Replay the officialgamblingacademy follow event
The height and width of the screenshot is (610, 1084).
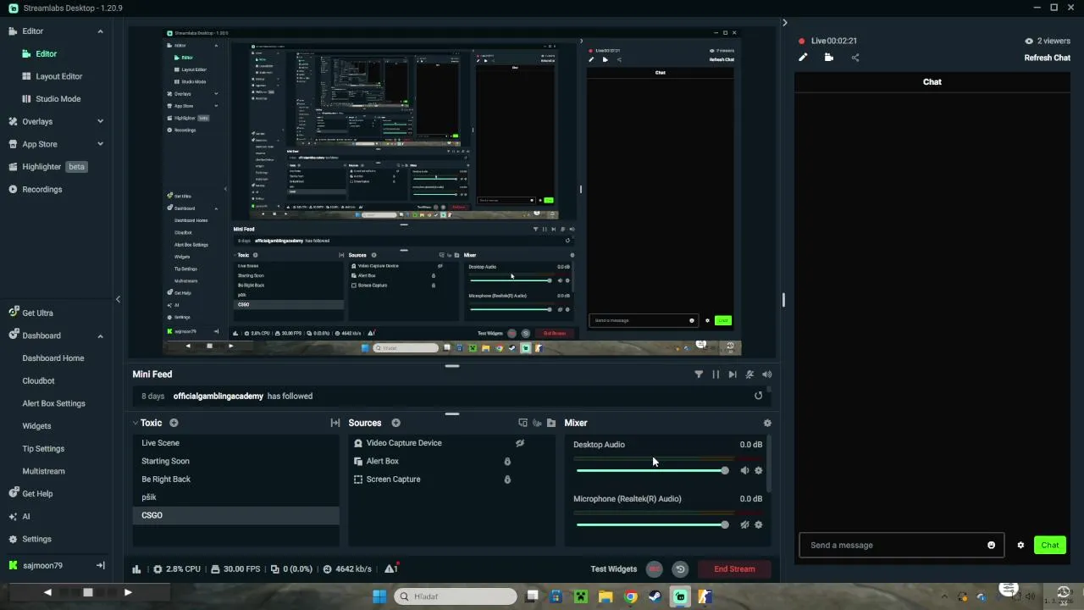point(758,396)
